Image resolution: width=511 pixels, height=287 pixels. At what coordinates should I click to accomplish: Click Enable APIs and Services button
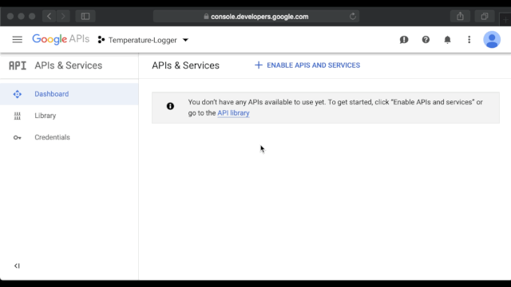(x=307, y=65)
